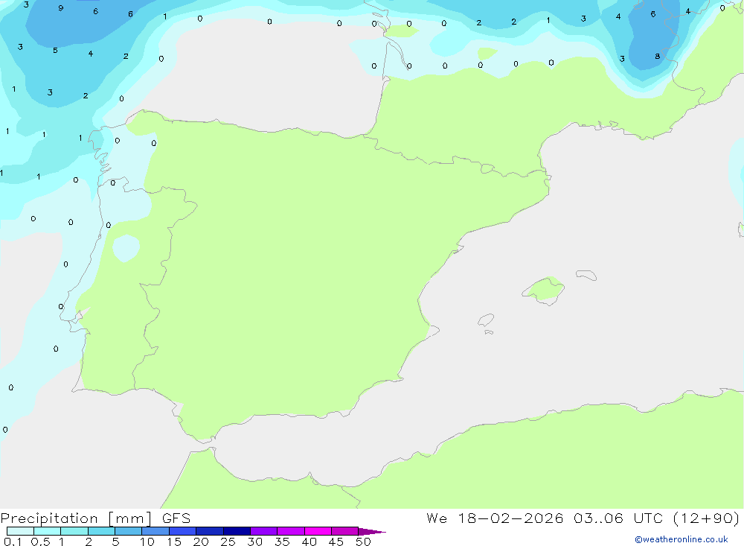Click the Menorca island outline

click(x=586, y=275)
